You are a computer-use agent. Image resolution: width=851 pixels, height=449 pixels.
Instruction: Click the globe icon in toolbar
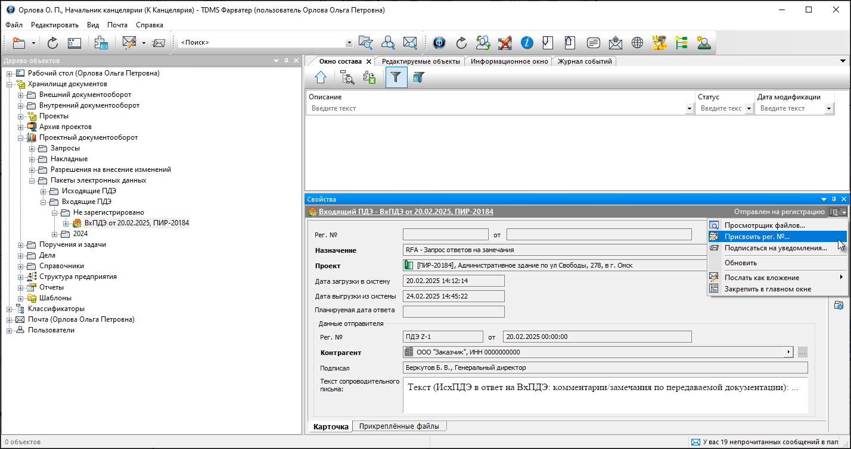click(637, 43)
